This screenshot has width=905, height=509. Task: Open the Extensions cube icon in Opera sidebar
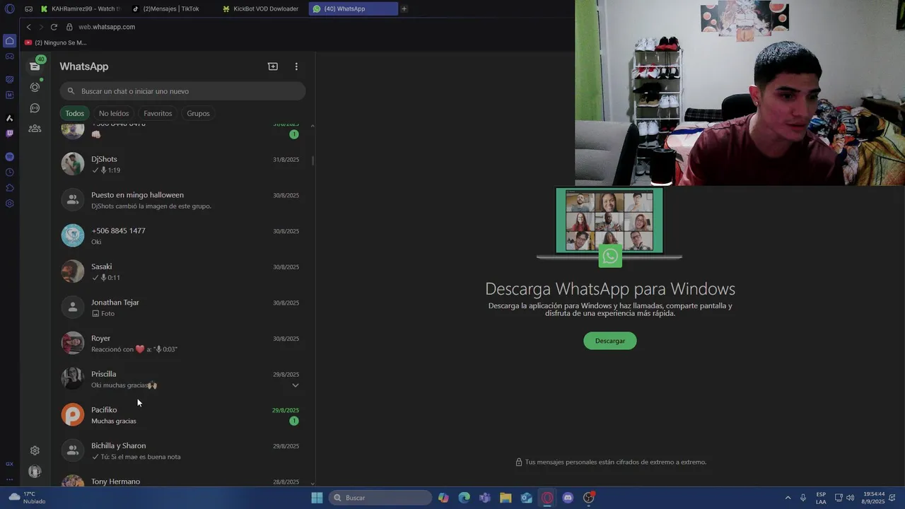point(9,187)
